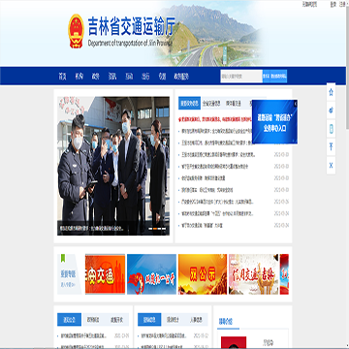The image size is (349, 349).
Task: Open 出行 in the navigation bar
Action: tap(145, 77)
